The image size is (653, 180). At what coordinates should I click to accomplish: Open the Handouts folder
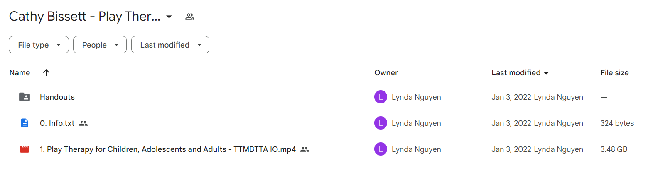click(x=57, y=97)
